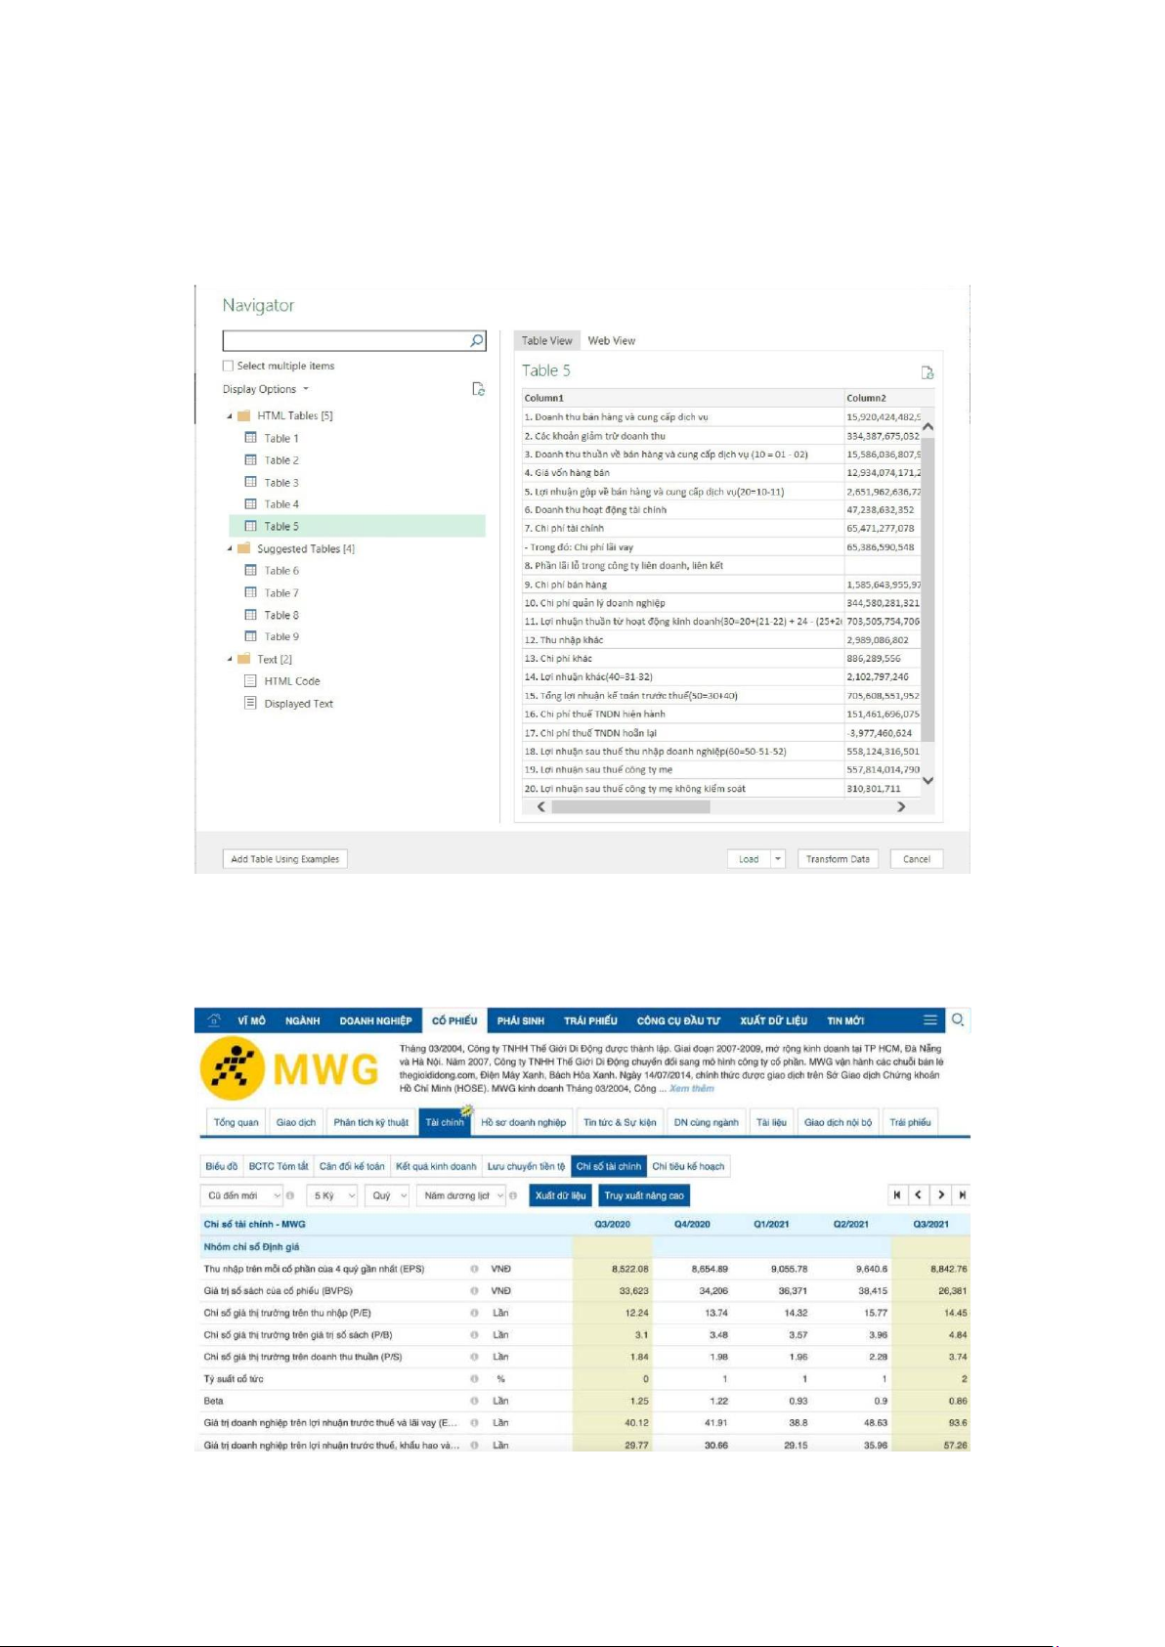The height and width of the screenshot is (1647, 1165).
Task: Select Table 7 in the Suggested Tables list
Action: (281, 593)
